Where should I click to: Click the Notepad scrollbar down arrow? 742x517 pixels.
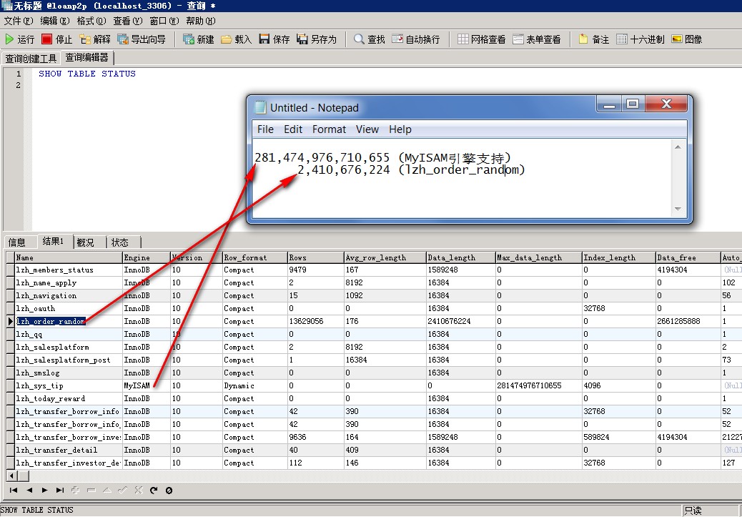tap(678, 209)
